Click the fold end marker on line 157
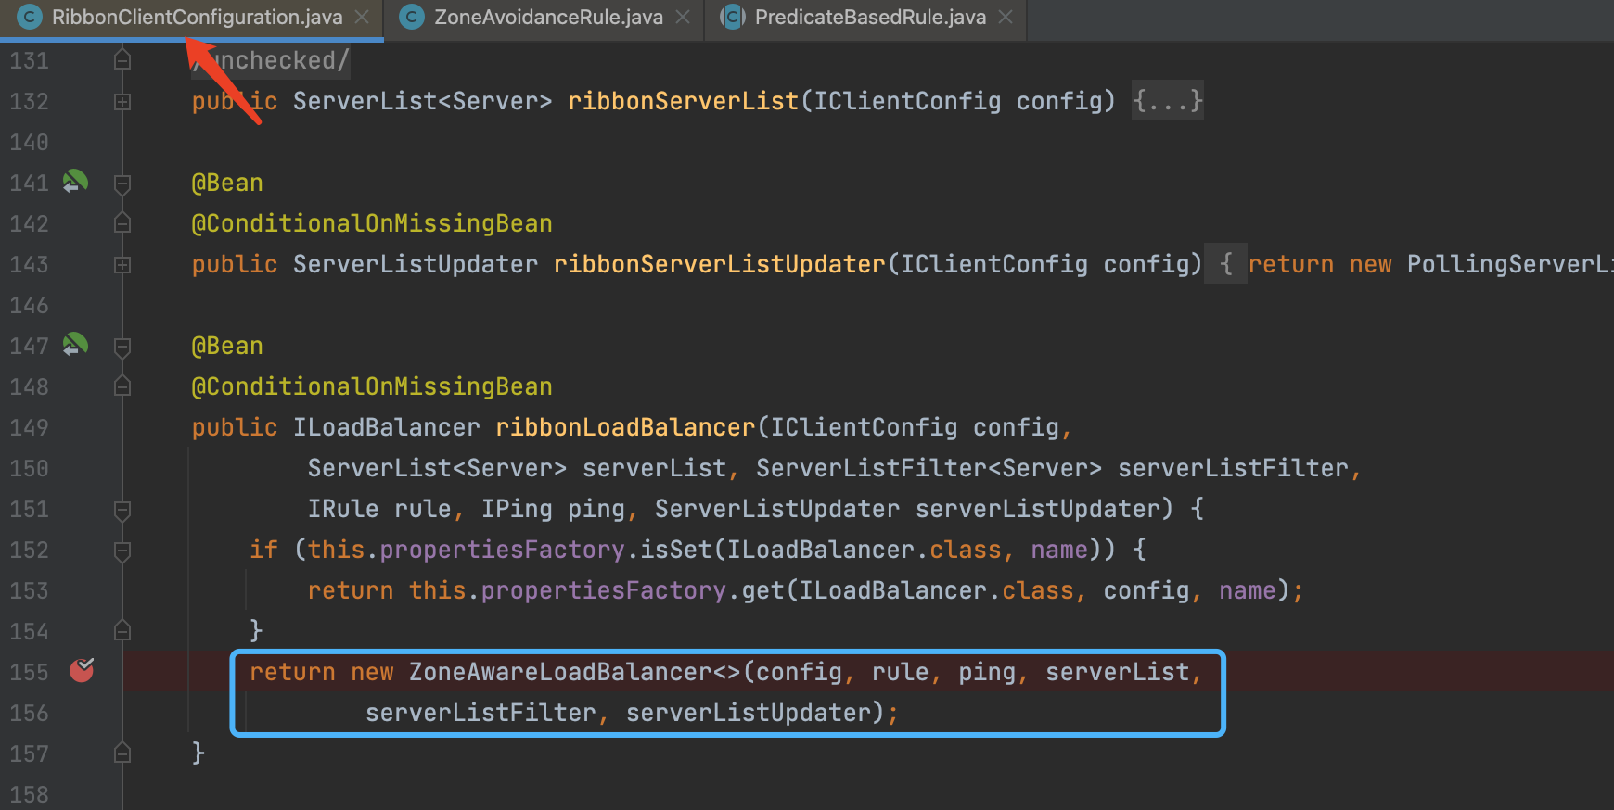 pos(122,753)
